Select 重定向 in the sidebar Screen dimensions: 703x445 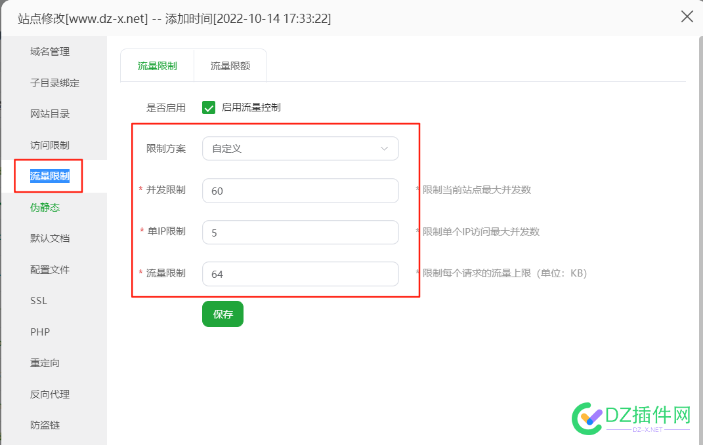[x=45, y=362]
